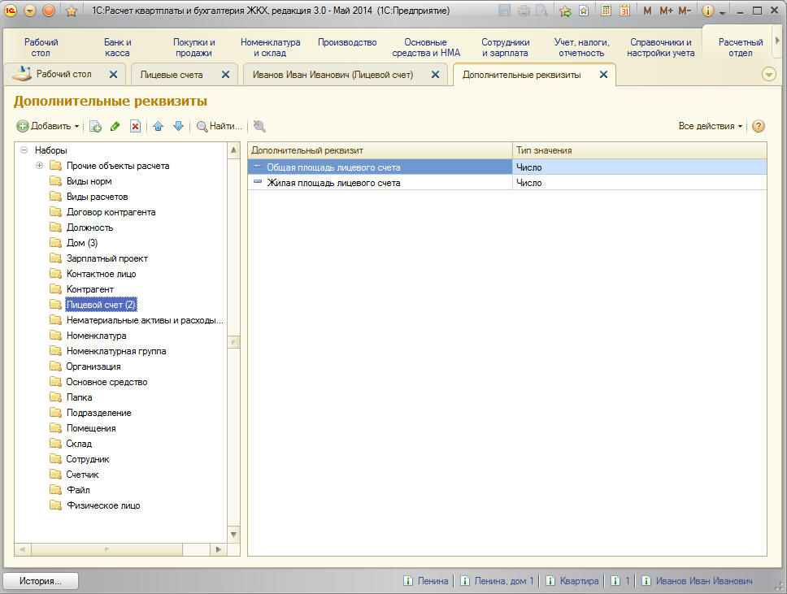Open the Банк и касса section
787x594 pixels.
coord(117,48)
